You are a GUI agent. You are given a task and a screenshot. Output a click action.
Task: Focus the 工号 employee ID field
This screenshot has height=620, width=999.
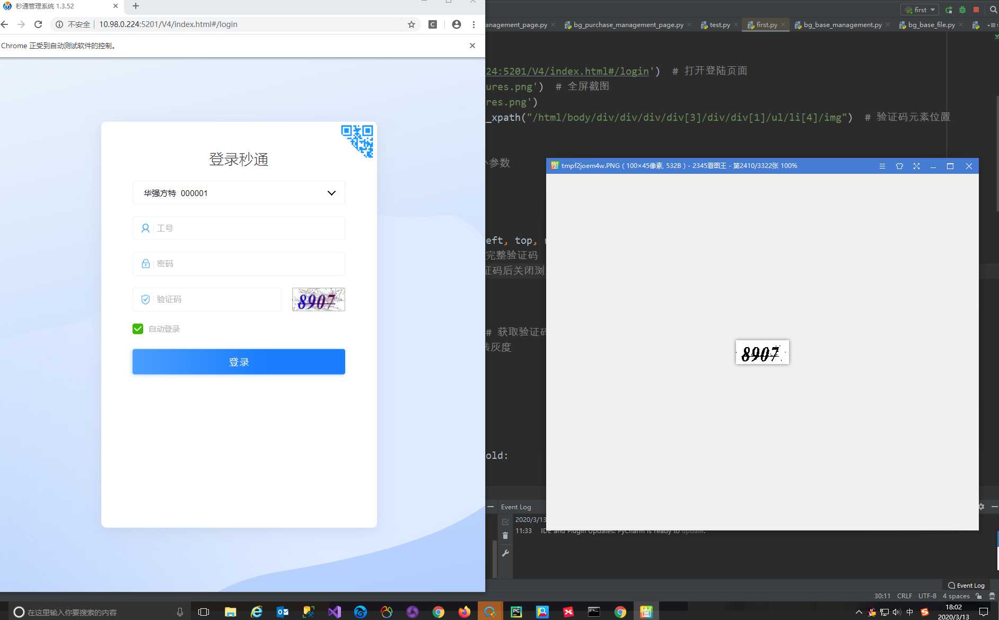pyautogui.click(x=239, y=228)
